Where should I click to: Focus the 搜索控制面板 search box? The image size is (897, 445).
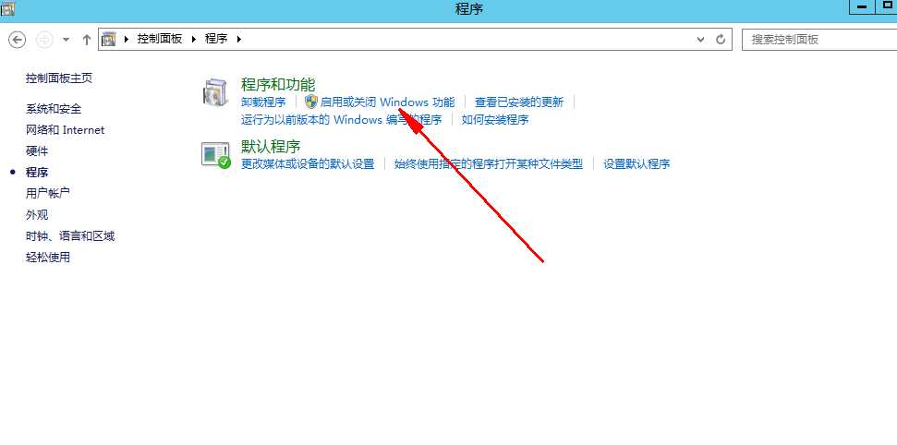coord(819,40)
